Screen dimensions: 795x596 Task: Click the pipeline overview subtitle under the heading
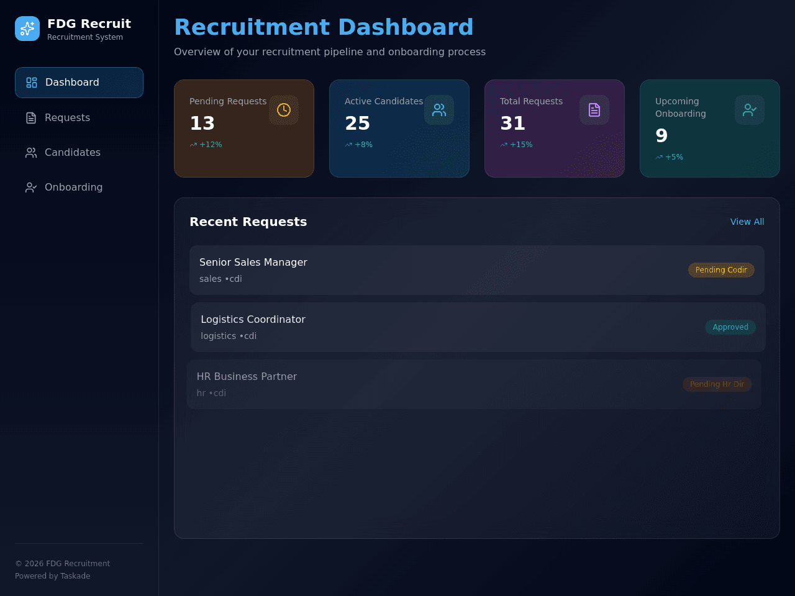[330, 52]
